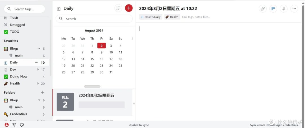305x128 pixels.
Task: Click the Unable to Sync status
Action: (x=138, y=125)
